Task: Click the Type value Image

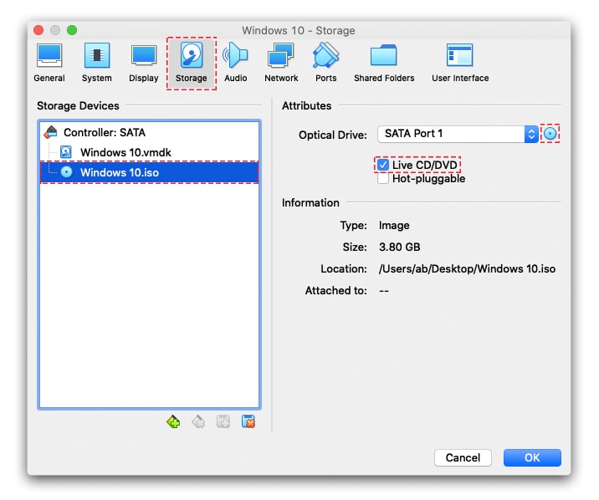Action: click(394, 226)
